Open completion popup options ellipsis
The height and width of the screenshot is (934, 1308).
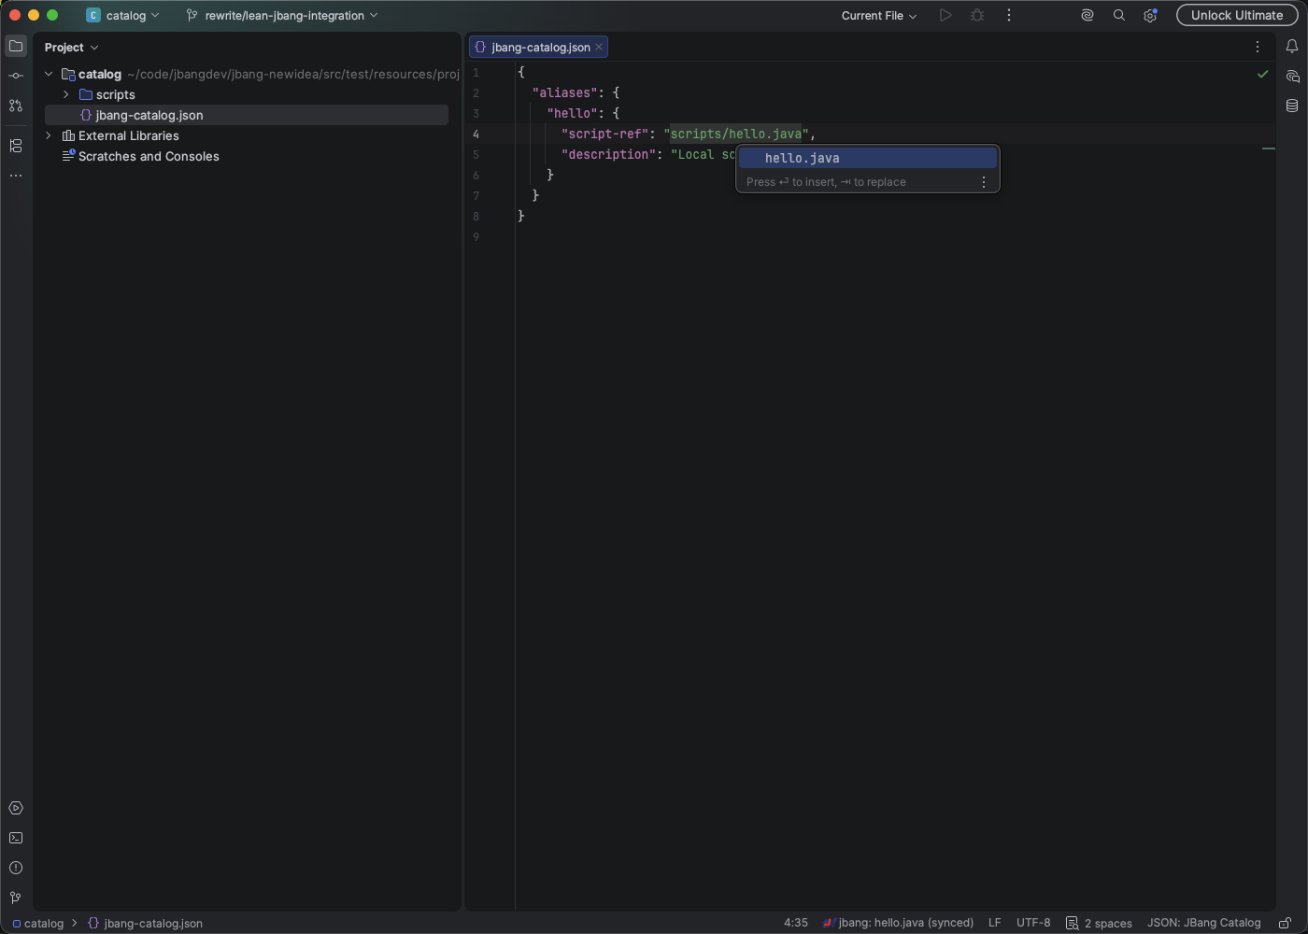click(984, 182)
